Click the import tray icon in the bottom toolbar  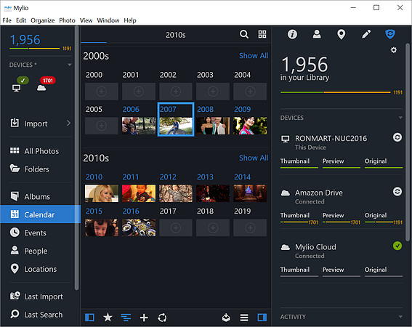(226, 318)
